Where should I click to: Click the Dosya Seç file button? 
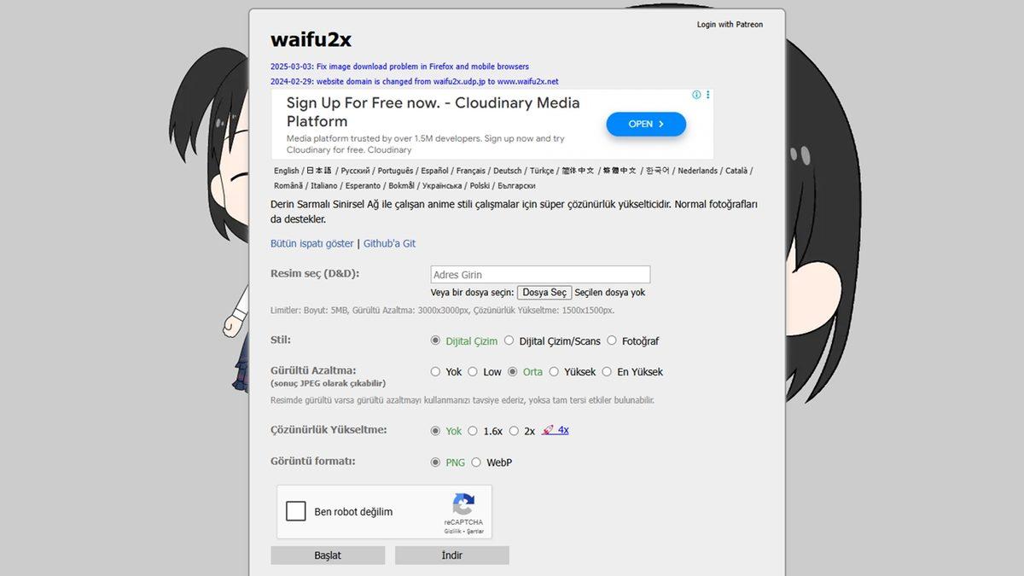click(x=544, y=292)
